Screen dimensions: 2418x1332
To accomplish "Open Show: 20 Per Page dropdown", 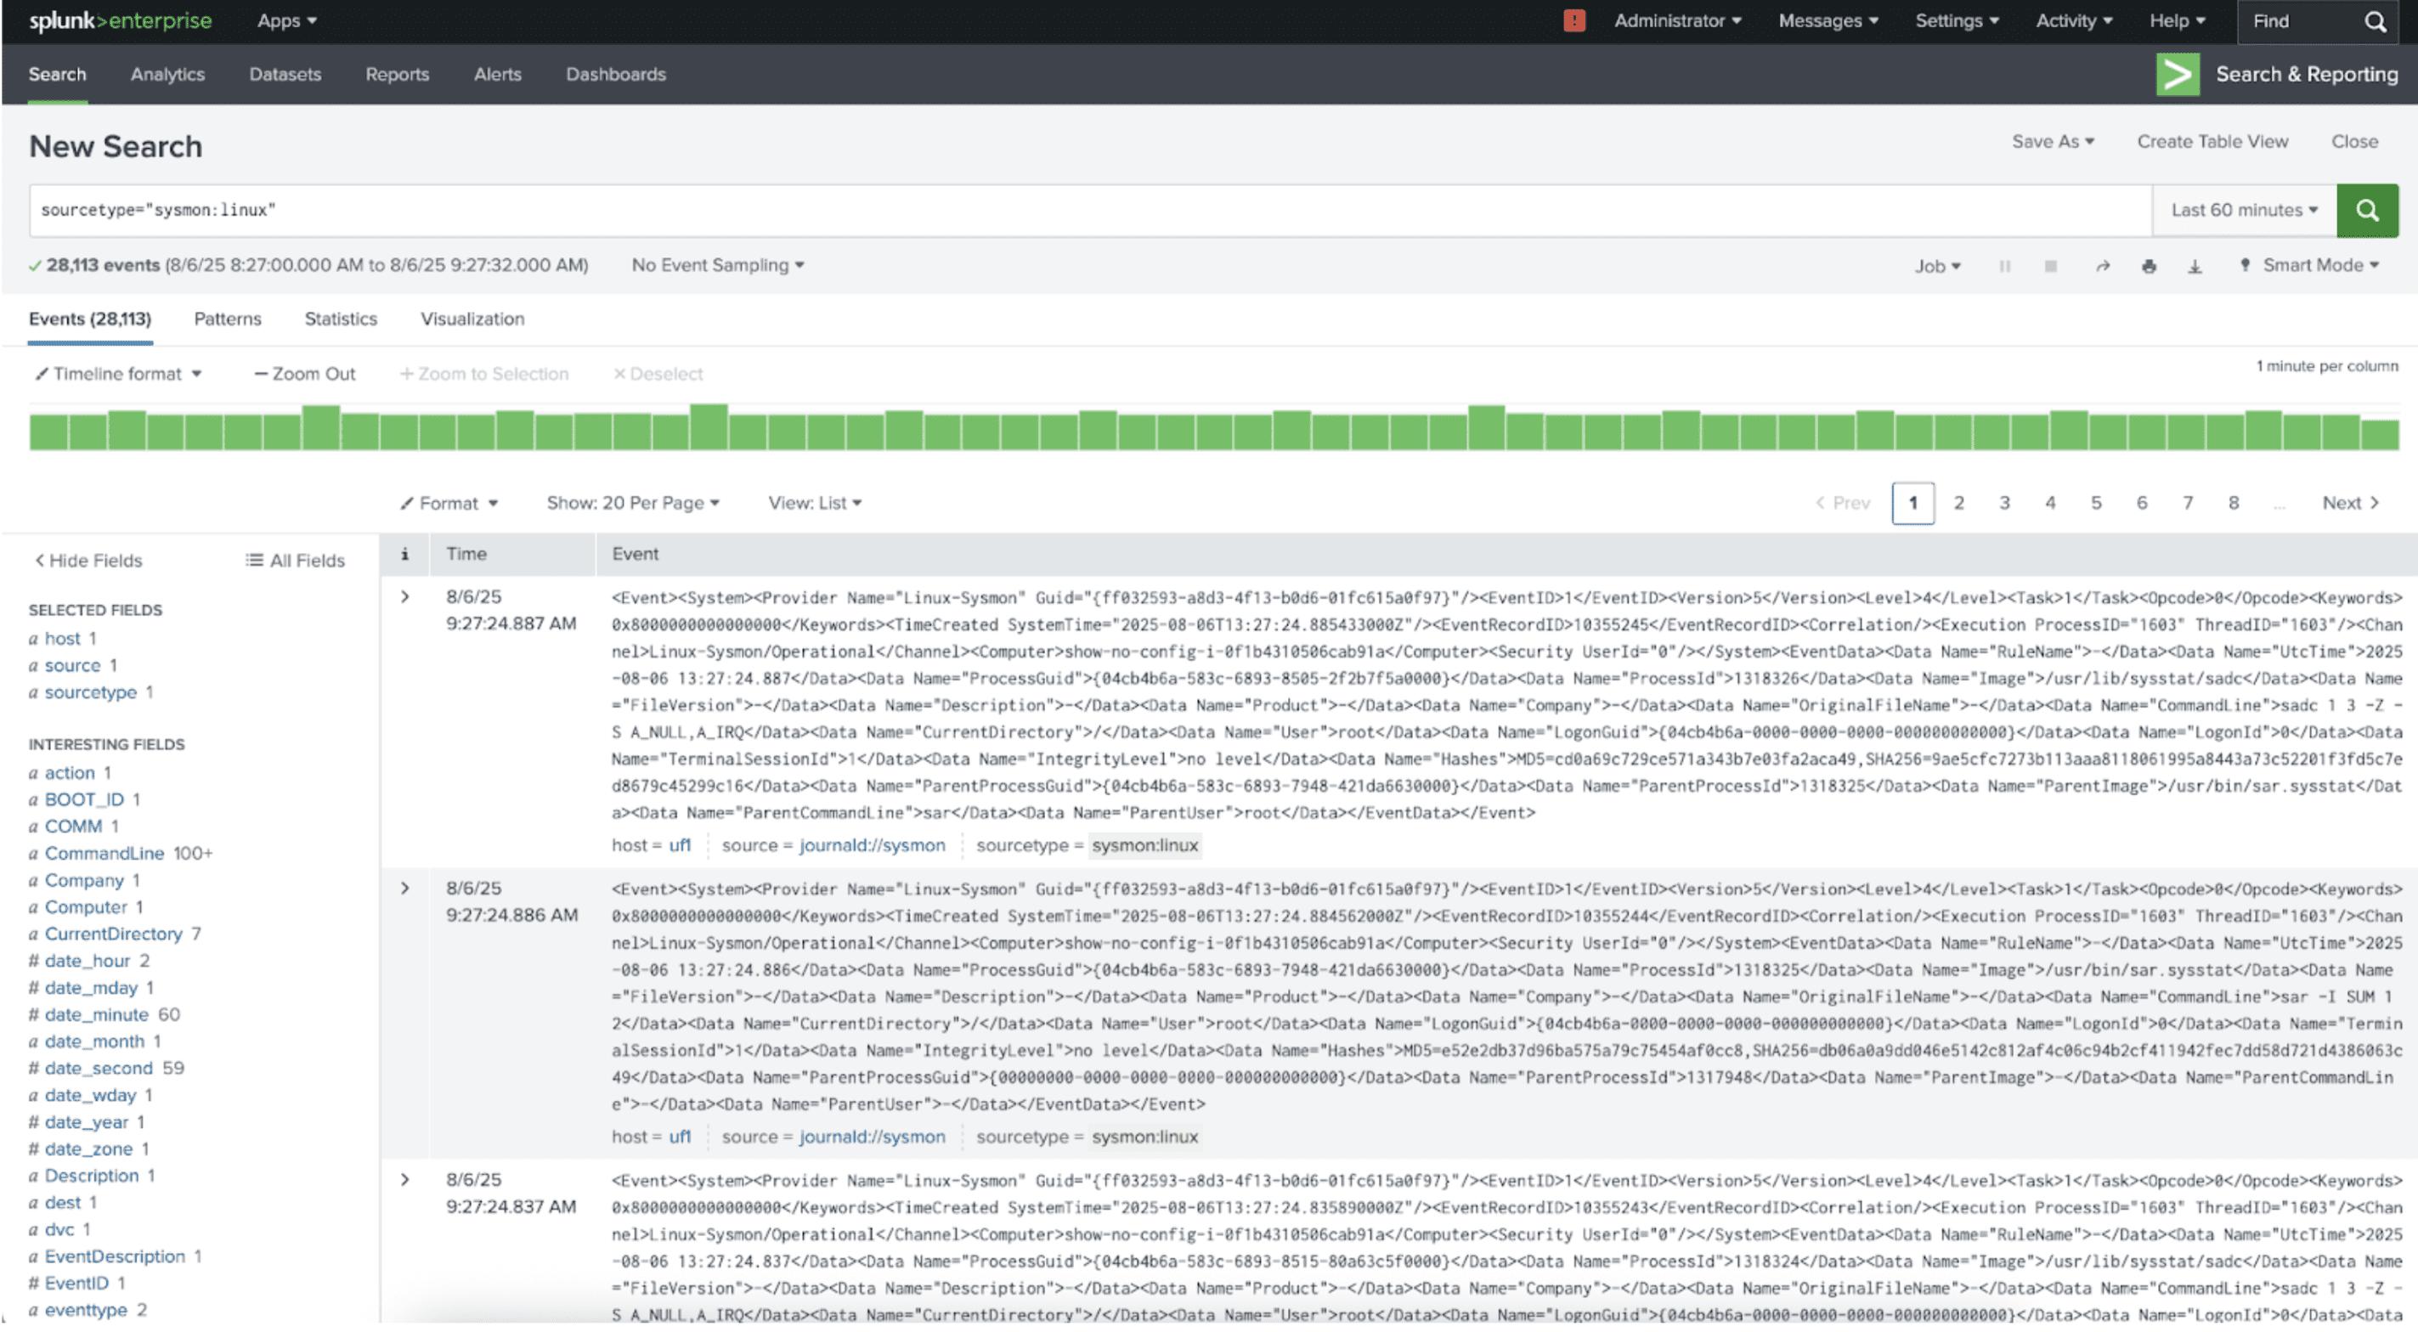I will [x=633, y=503].
